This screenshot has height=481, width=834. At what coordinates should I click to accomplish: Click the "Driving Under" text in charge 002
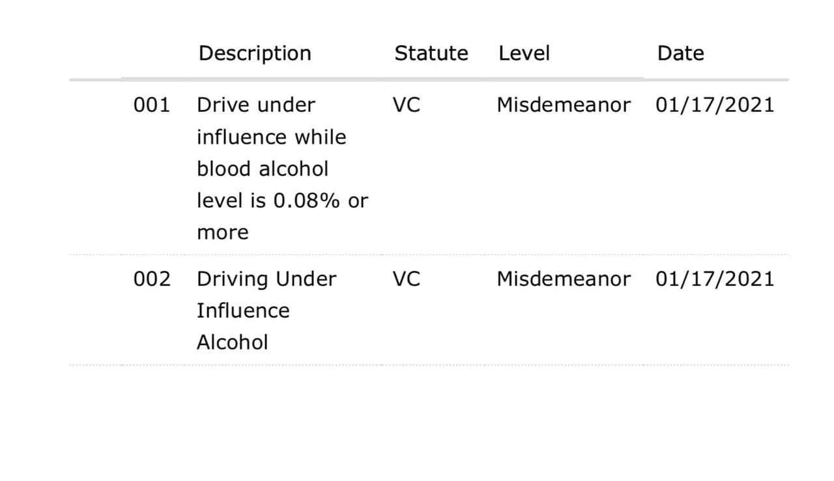(266, 279)
